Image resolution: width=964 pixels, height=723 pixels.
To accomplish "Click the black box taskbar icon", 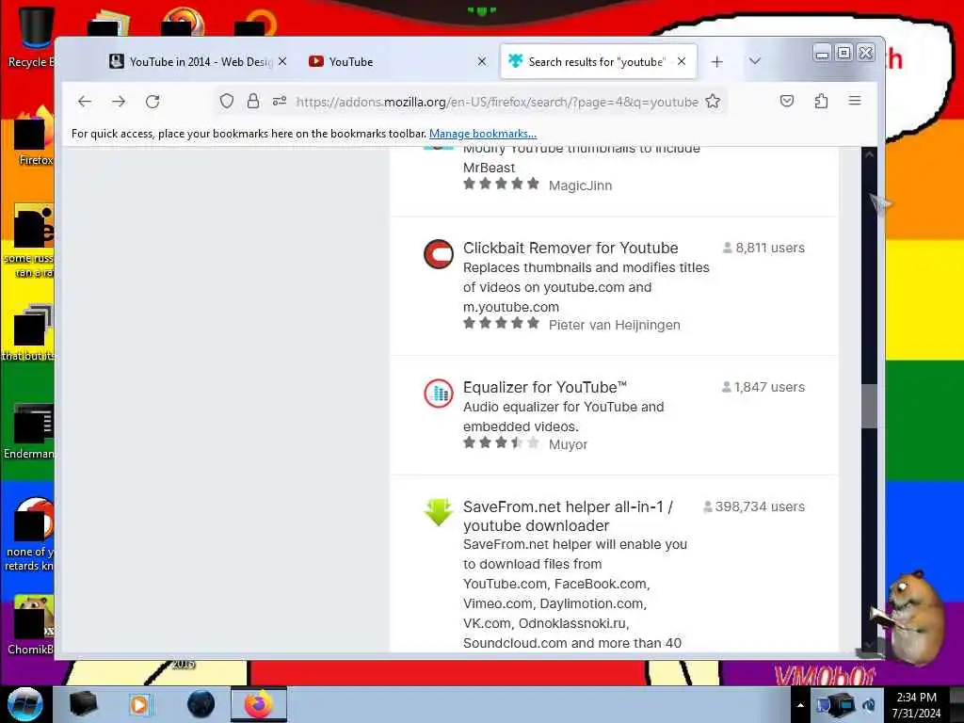I will (x=83, y=704).
